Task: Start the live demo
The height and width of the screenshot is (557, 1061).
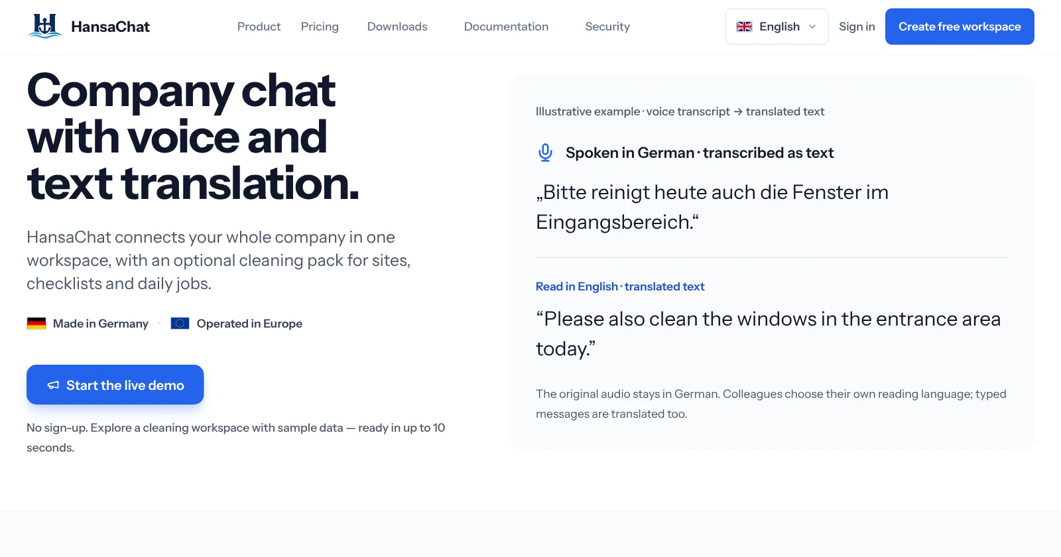Action: pyautogui.click(x=115, y=385)
